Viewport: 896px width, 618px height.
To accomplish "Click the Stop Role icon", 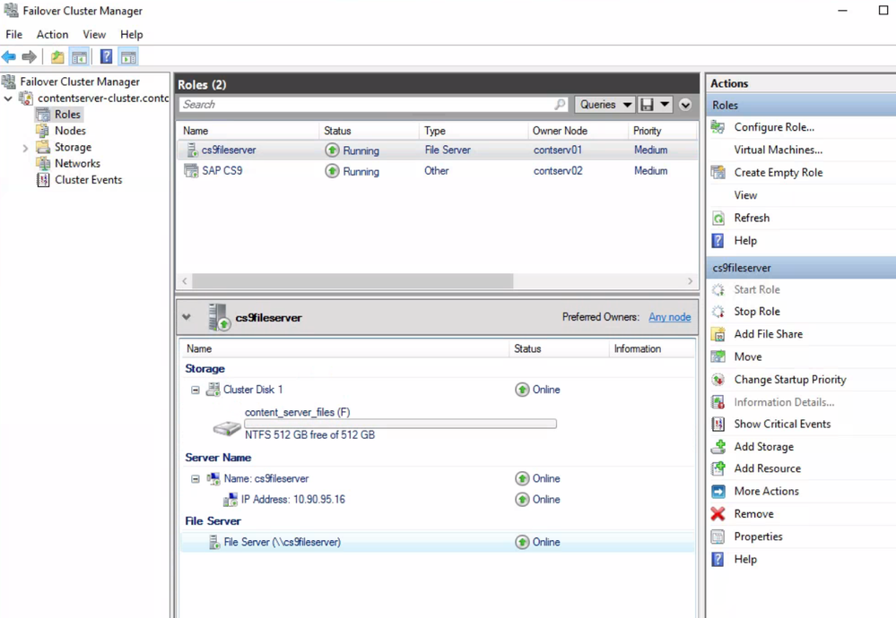I will coord(718,312).
